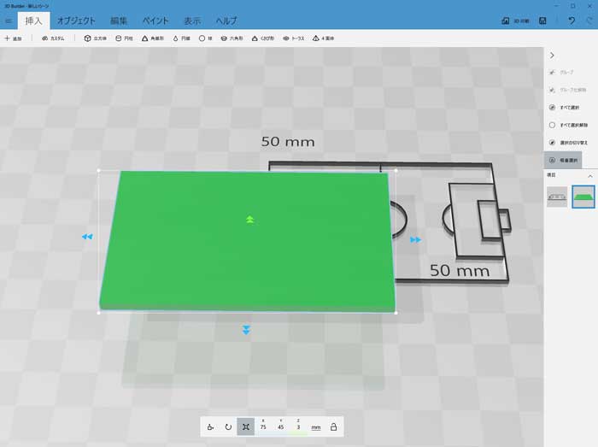Screen dimensions: 598x447
Task: Click the scale tool icon in bottom bar
Action: (x=246, y=426)
